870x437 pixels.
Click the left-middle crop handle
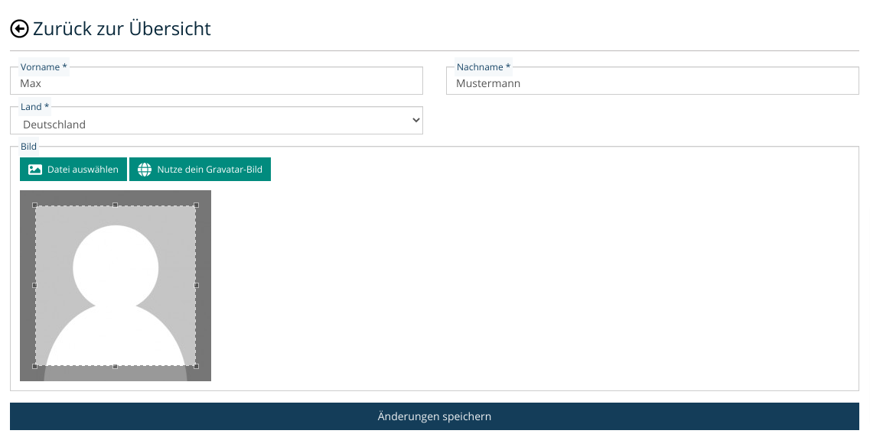point(35,285)
